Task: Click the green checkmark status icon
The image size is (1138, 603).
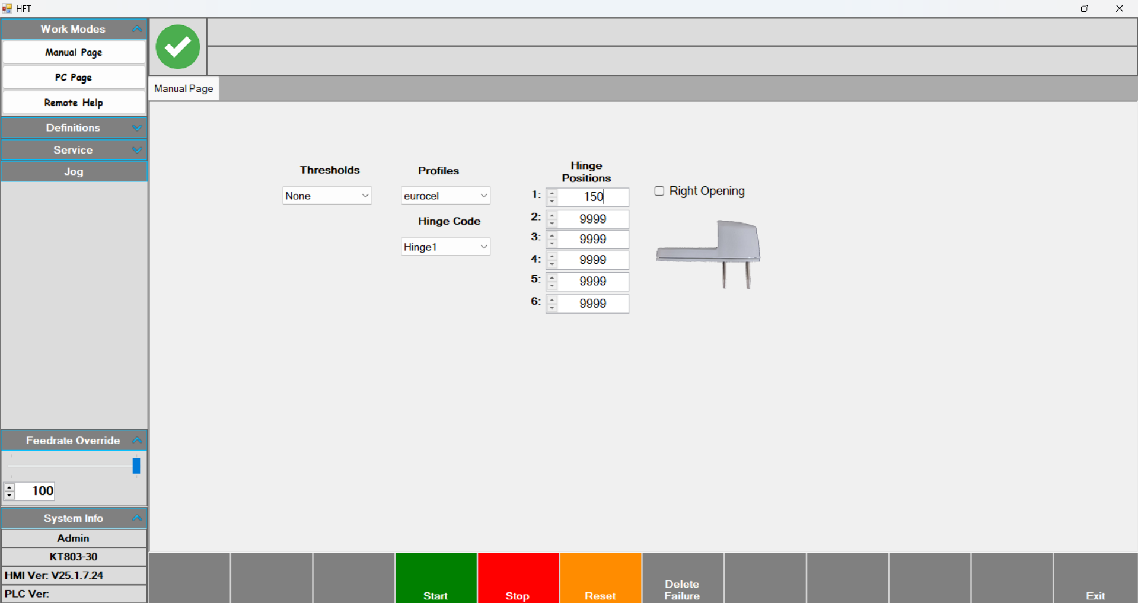Action: [x=177, y=47]
